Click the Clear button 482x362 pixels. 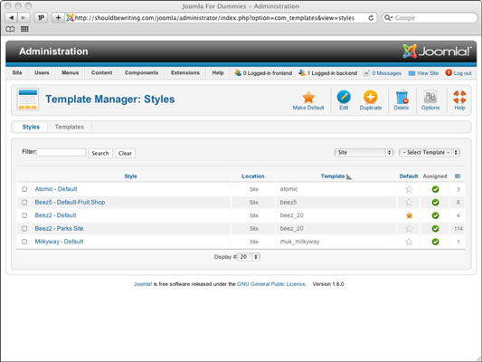pyautogui.click(x=125, y=153)
